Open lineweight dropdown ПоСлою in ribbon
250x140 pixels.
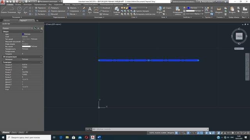(x=195, y=11)
